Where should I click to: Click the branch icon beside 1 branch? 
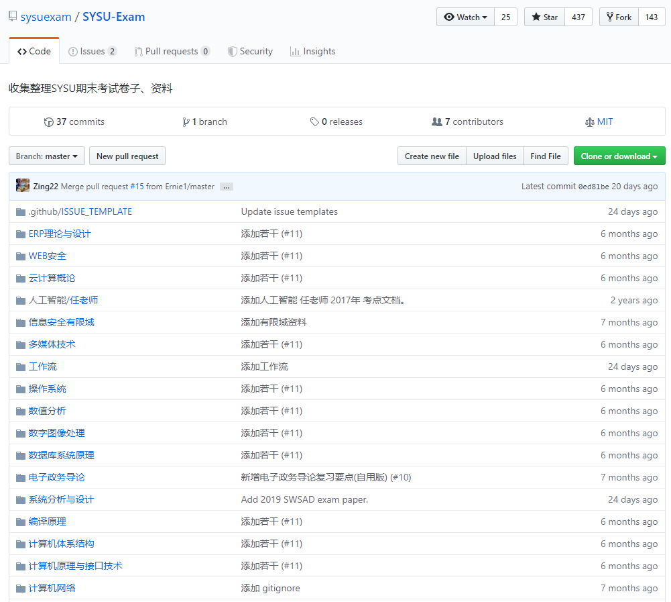click(186, 121)
